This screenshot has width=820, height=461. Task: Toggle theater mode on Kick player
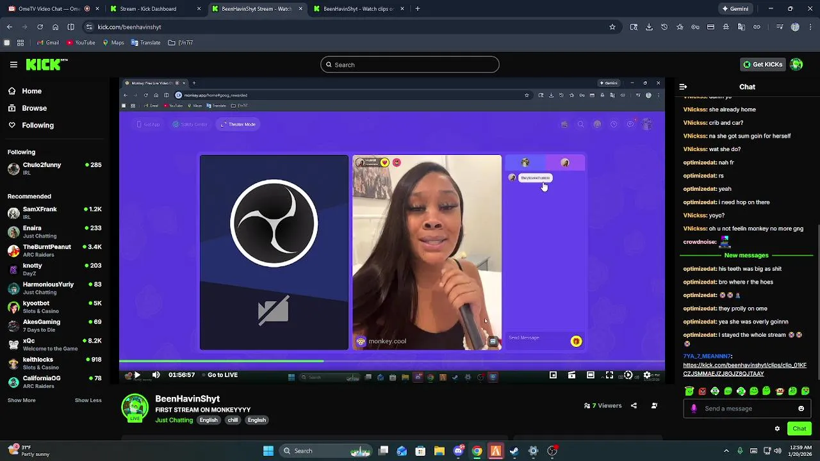click(591, 375)
